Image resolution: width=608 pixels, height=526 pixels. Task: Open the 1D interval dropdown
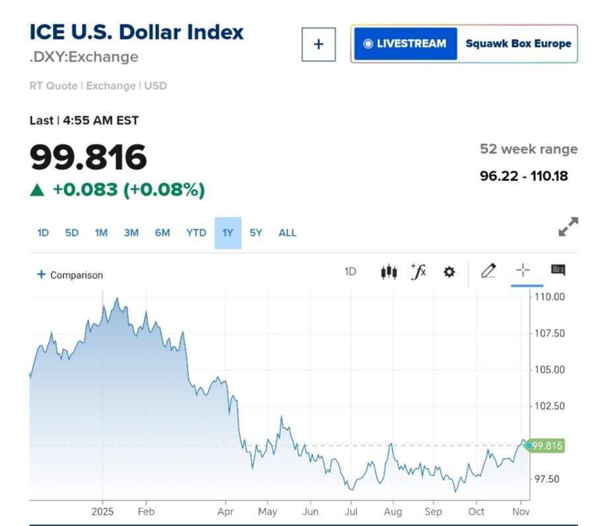click(350, 272)
